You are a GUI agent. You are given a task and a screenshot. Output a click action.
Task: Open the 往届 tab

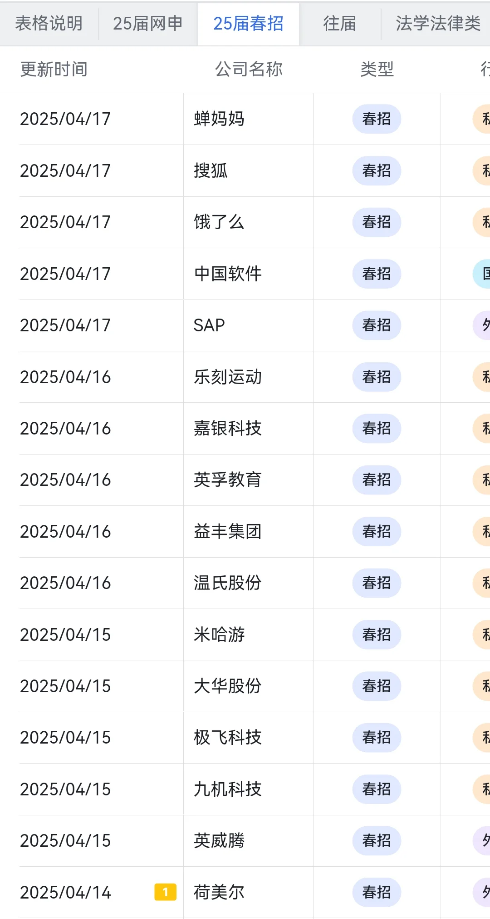click(340, 24)
